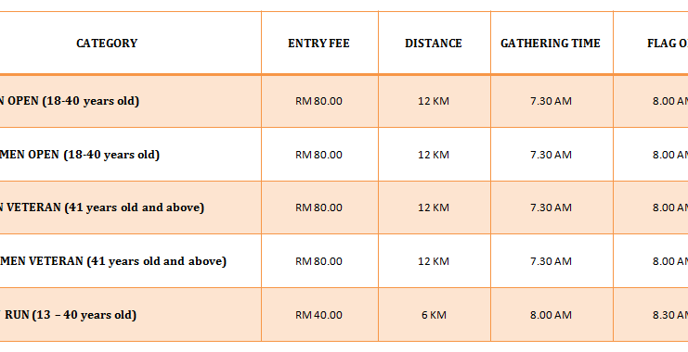This screenshot has height=352, width=688.
Task: Select the 8.00 AM gathering time cell in last row
Action: (551, 315)
